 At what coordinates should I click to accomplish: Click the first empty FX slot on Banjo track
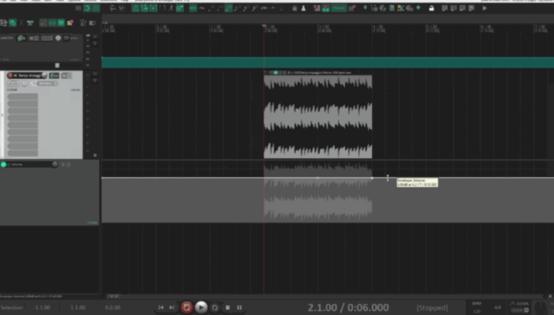[x=23, y=96]
